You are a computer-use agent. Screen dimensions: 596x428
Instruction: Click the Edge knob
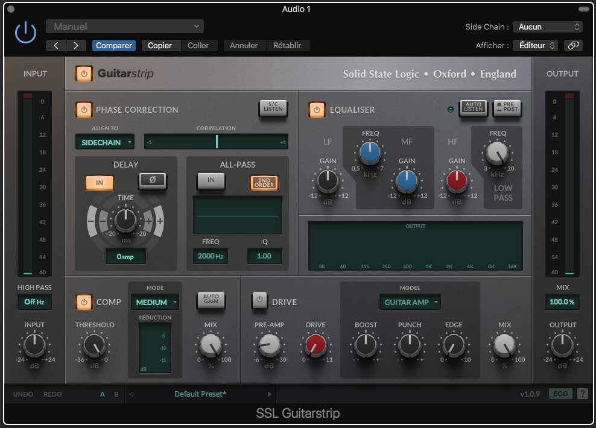(x=454, y=345)
